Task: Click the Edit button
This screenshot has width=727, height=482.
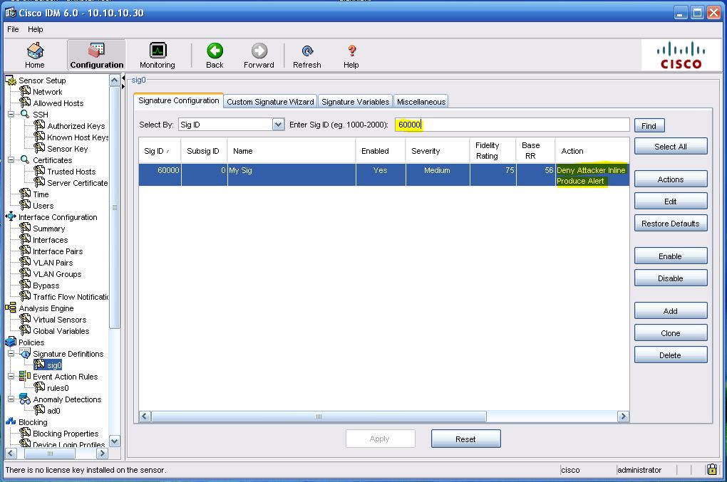Action: click(x=671, y=201)
